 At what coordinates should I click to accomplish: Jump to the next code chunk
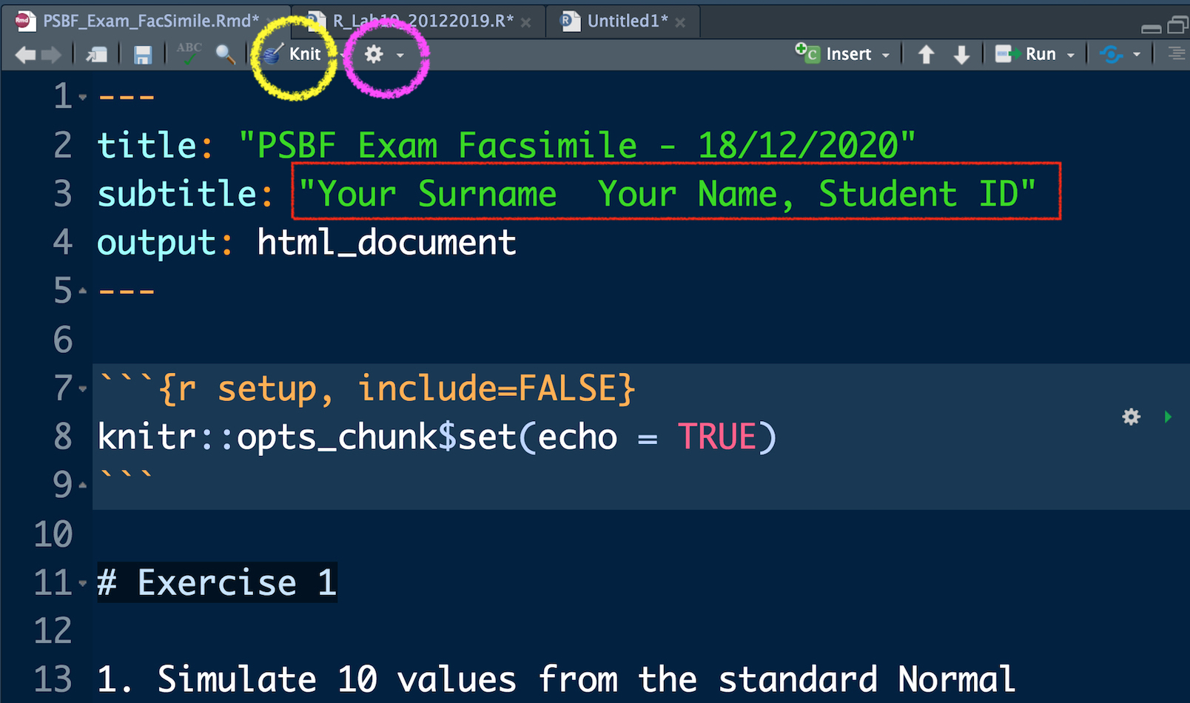coord(961,55)
